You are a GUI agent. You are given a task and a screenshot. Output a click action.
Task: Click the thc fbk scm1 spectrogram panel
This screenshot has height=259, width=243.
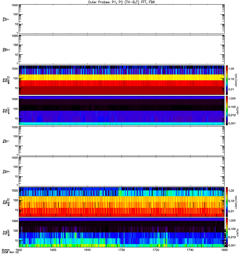121,232
